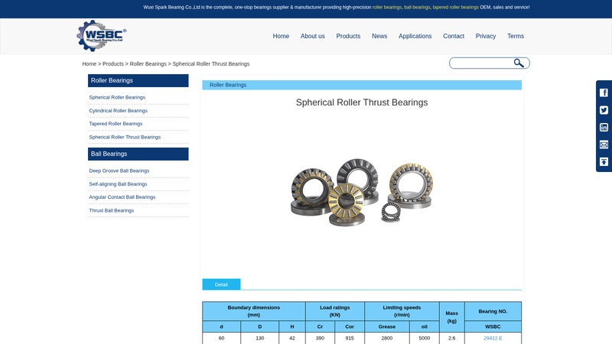Click Spherical Roller Thrust Bearings breadcrumb
This screenshot has width=612, height=344.
coord(211,64)
